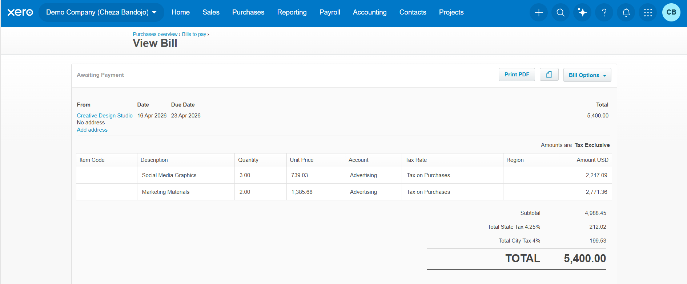Image resolution: width=687 pixels, height=284 pixels.
Task: Open the Purchases menu
Action: 248,12
